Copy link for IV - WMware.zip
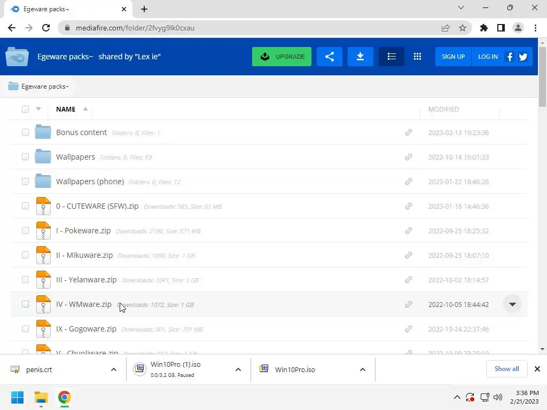Screen dimensions: 547x410 409,304
